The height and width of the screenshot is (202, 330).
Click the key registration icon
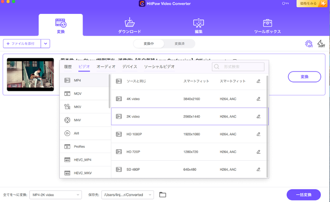coord(285,4)
